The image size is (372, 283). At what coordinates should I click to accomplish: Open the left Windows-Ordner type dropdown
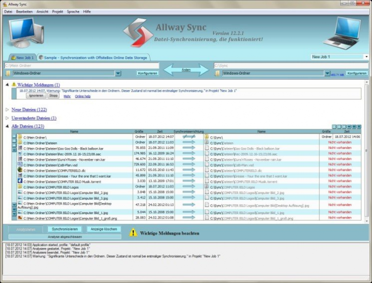pyautogui.click(x=118, y=73)
